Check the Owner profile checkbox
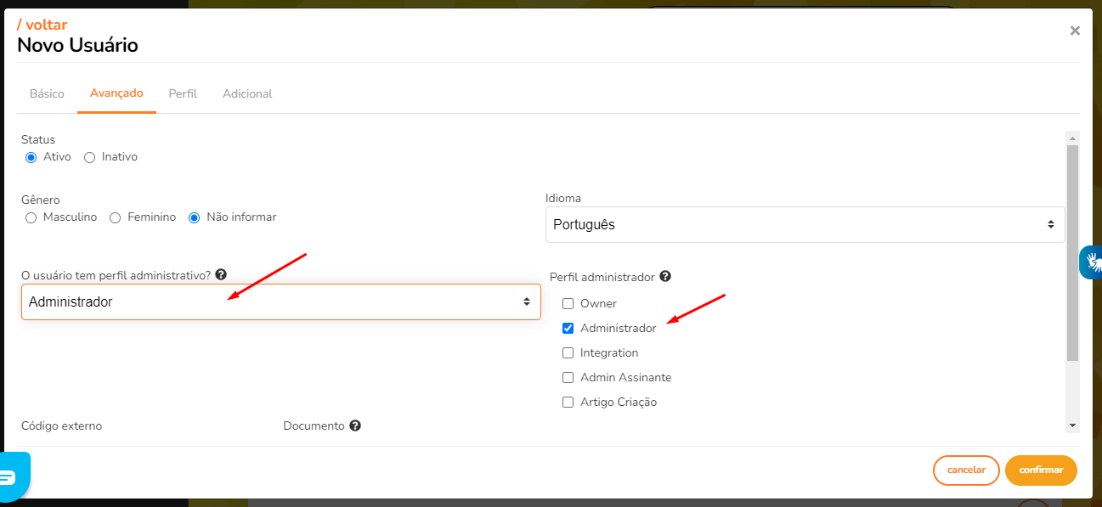The height and width of the screenshot is (507, 1102). point(568,303)
